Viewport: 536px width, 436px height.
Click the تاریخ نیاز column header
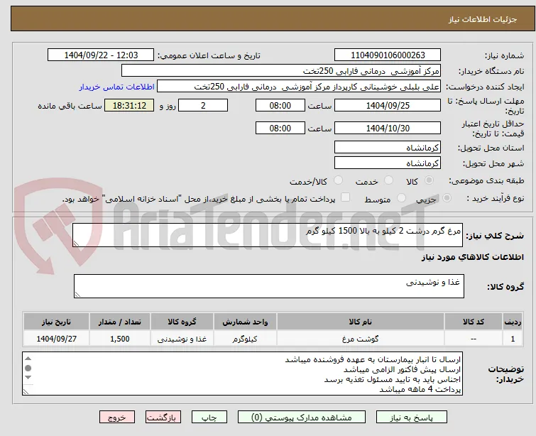pos(56,322)
